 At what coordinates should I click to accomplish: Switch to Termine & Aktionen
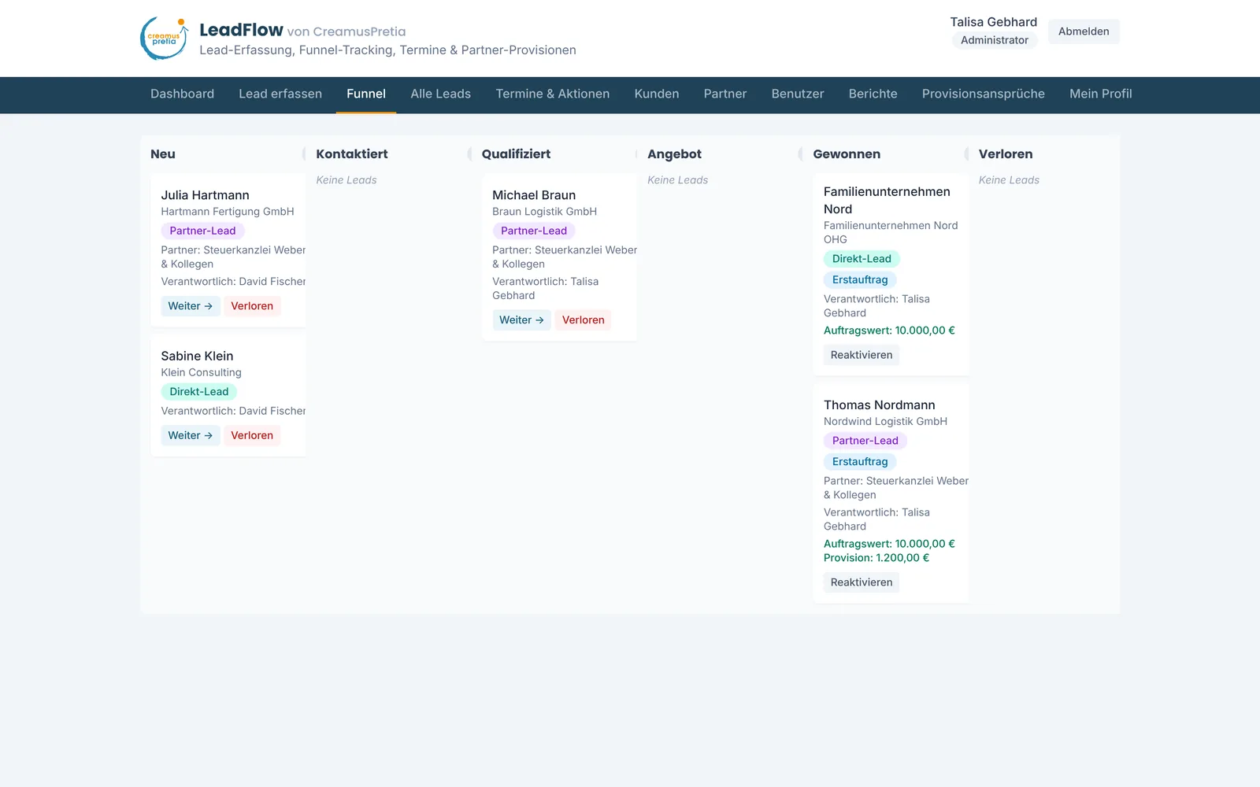[553, 94]
